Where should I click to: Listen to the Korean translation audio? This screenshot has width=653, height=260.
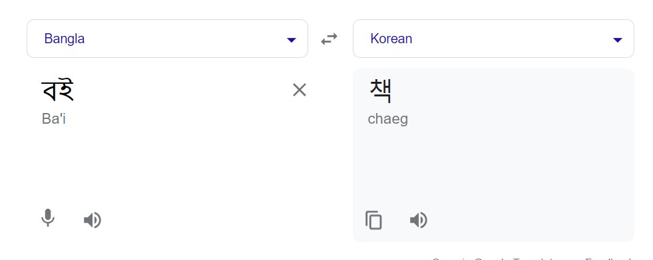coord(419,220)
